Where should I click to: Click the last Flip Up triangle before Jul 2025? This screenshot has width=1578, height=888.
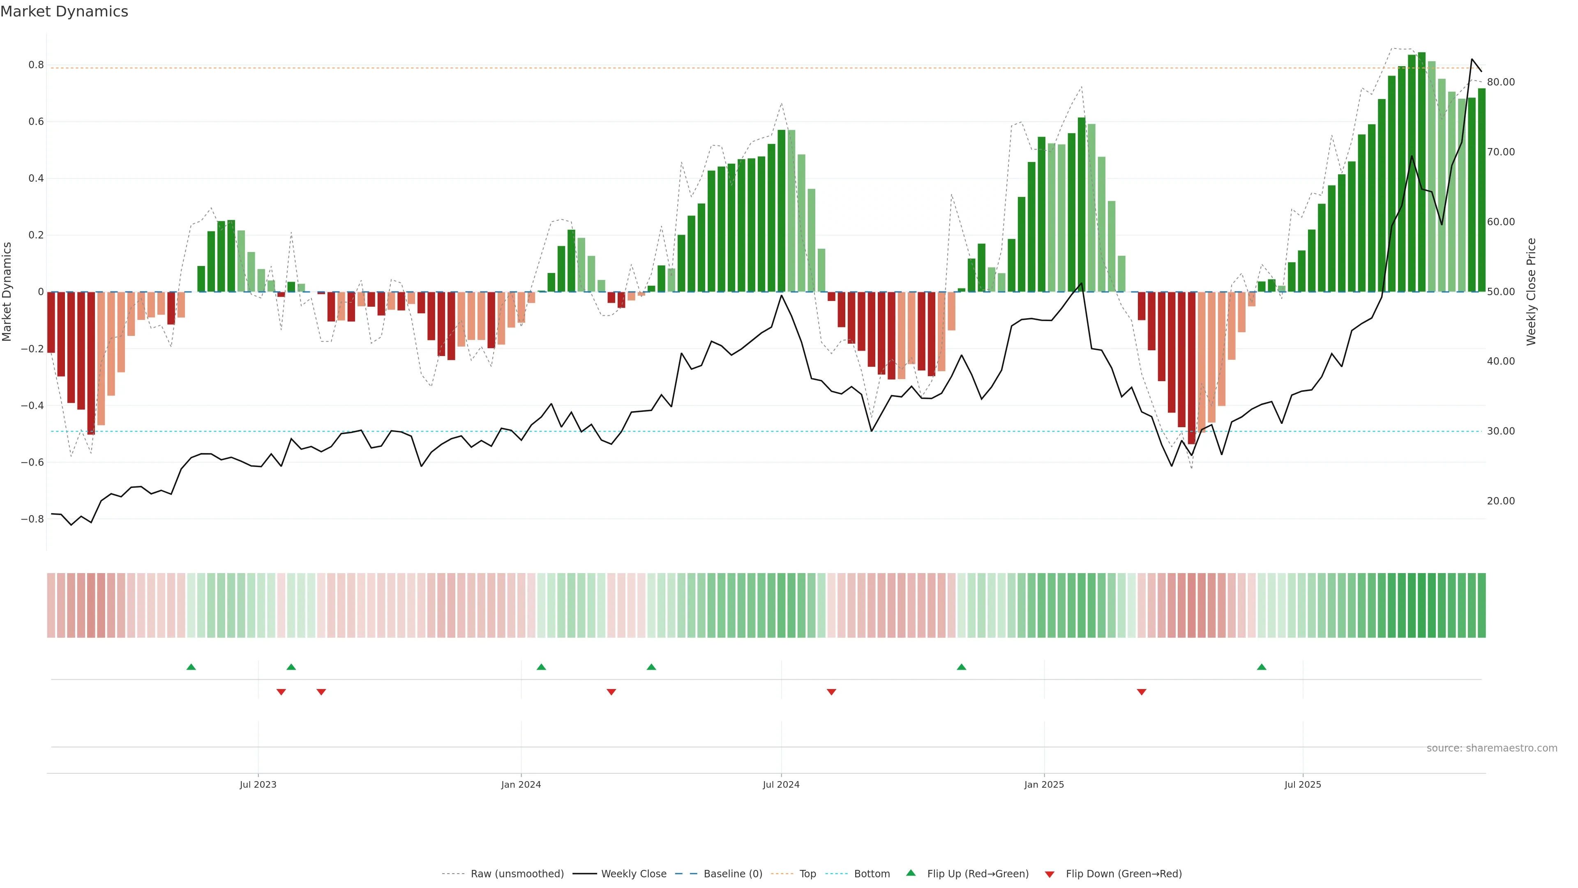pos(1261,667)
